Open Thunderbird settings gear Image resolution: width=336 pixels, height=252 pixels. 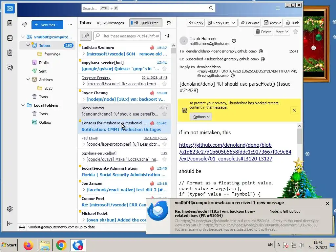[x=10, y=209]
